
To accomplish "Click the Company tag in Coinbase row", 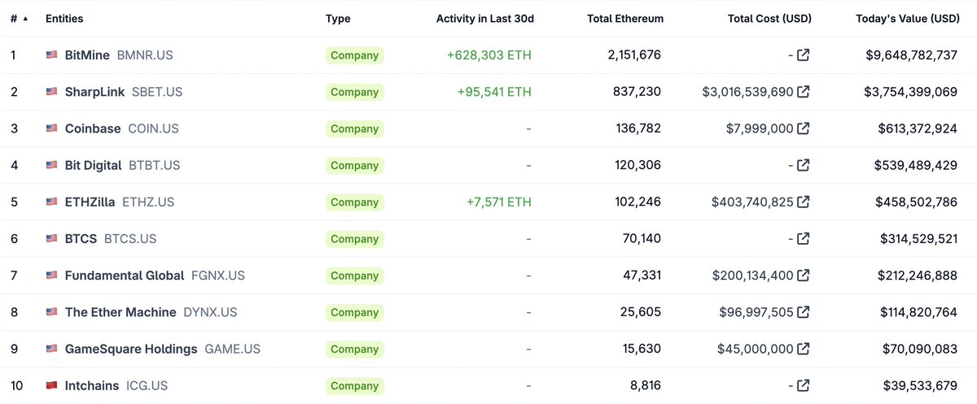I will [355, 128].
